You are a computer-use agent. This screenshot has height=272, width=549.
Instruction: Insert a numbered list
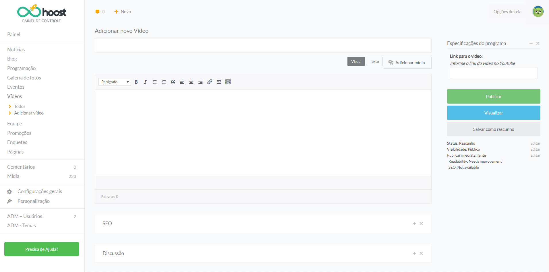tap(164, 82)
